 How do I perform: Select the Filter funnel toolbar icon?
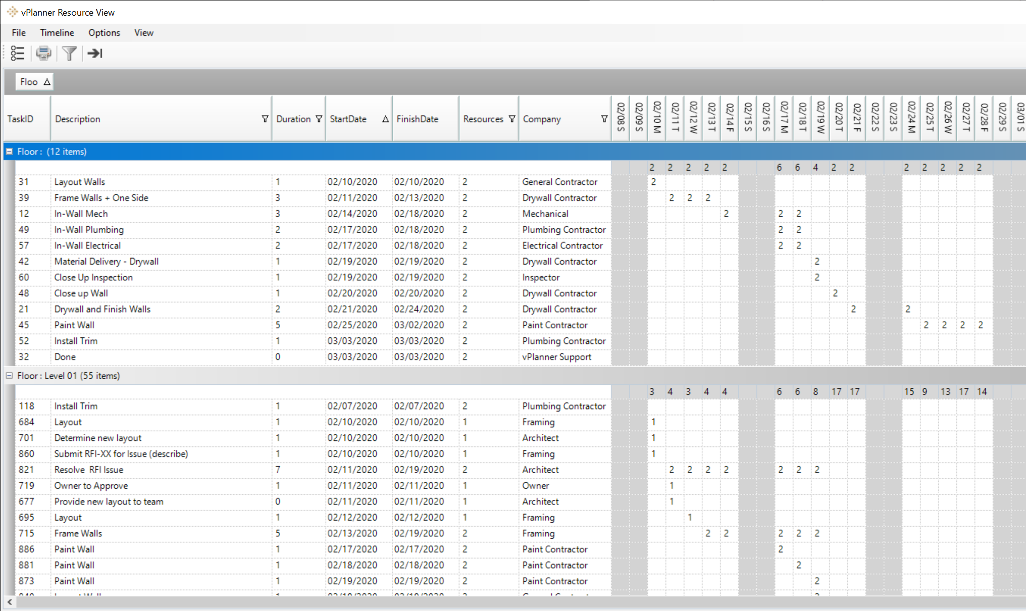point(69,53)
